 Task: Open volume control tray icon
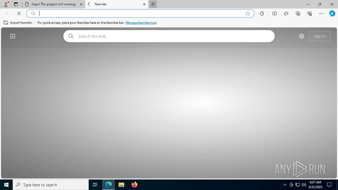click(x=304, y=185)
